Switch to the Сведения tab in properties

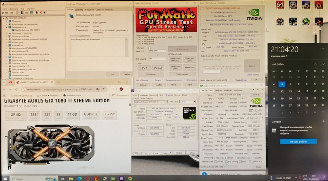89,10
